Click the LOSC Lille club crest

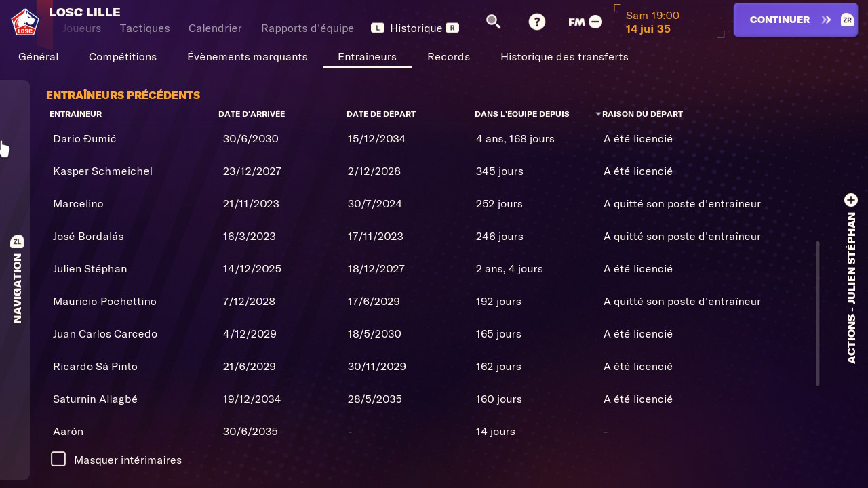(x=25, y=21)
